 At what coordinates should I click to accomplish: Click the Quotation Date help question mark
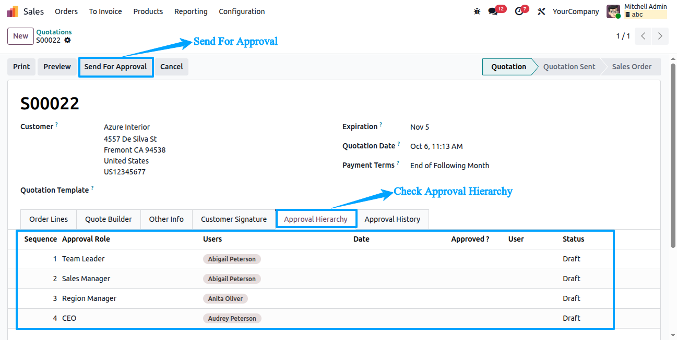pos(399,144)
